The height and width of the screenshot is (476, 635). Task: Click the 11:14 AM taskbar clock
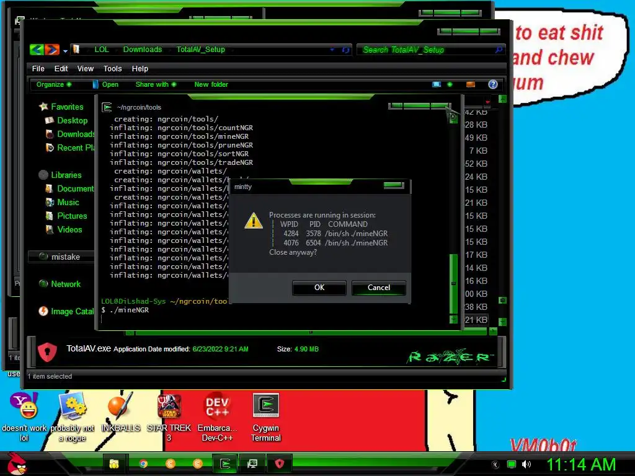point(580,464)
